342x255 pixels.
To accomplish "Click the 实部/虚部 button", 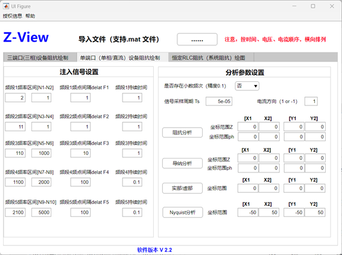I will tap(182, 188).
